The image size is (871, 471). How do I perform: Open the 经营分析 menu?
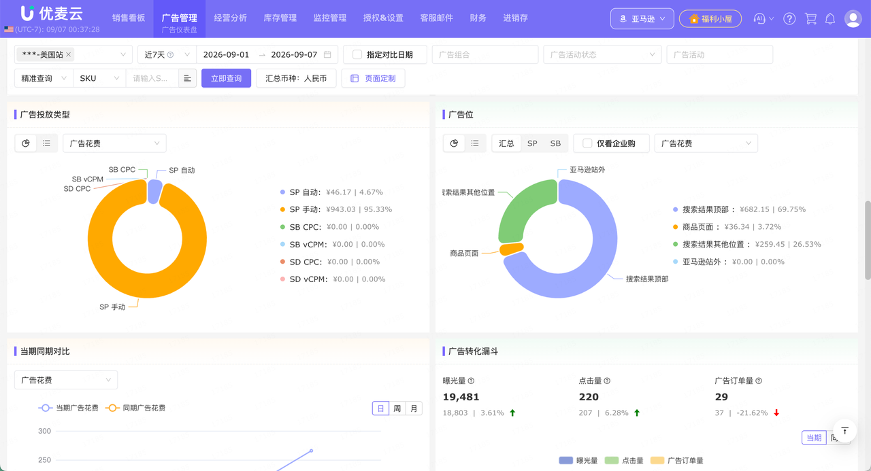[x=230, y=18]
